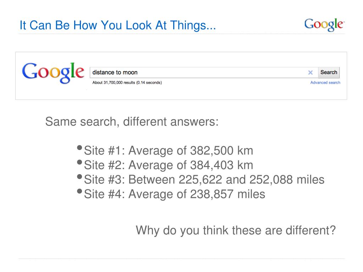Screen dimensions: 363x272
Task: Click the '(0.14 seconds)' result time text
Action: click(x=149, y=83)
